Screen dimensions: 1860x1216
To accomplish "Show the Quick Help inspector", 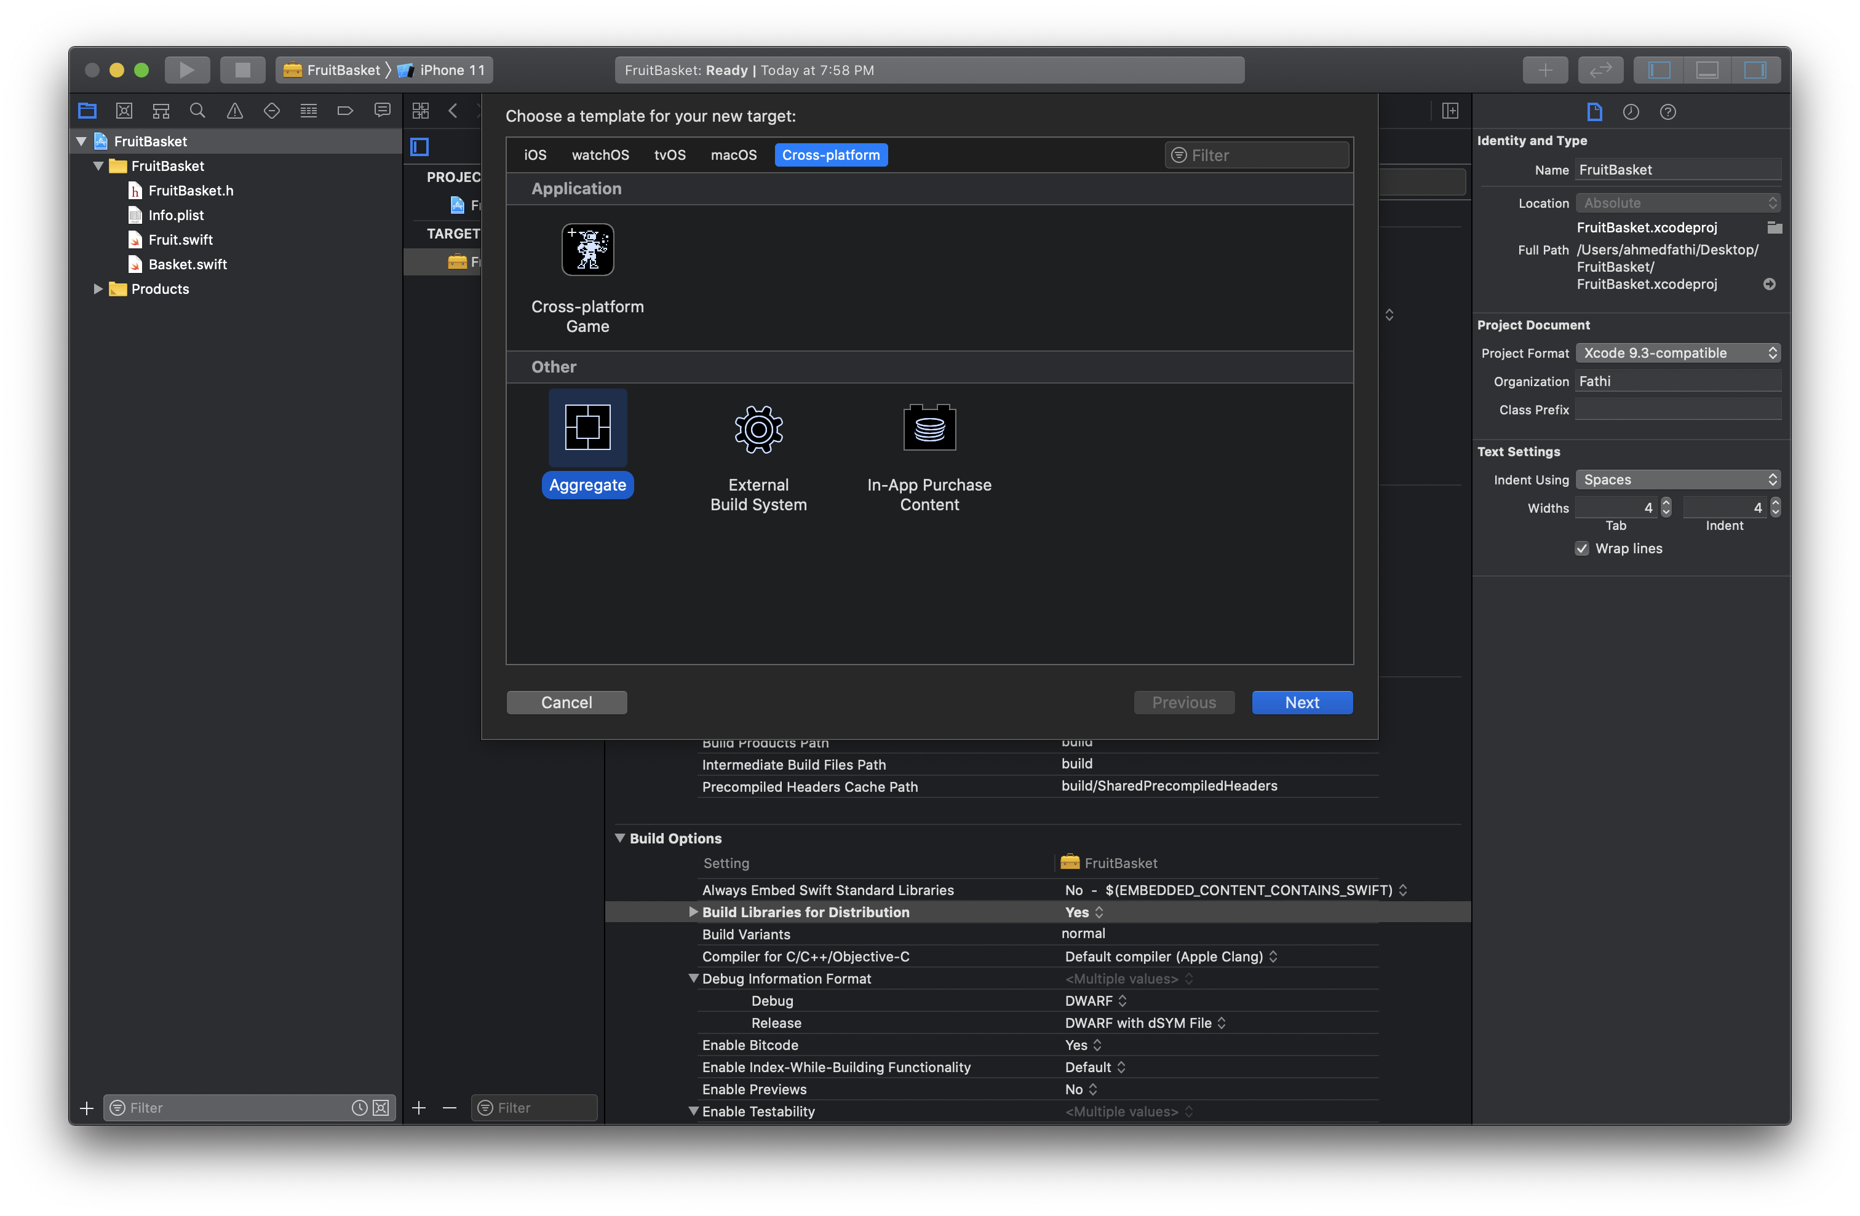I will tap(1667, 112).
